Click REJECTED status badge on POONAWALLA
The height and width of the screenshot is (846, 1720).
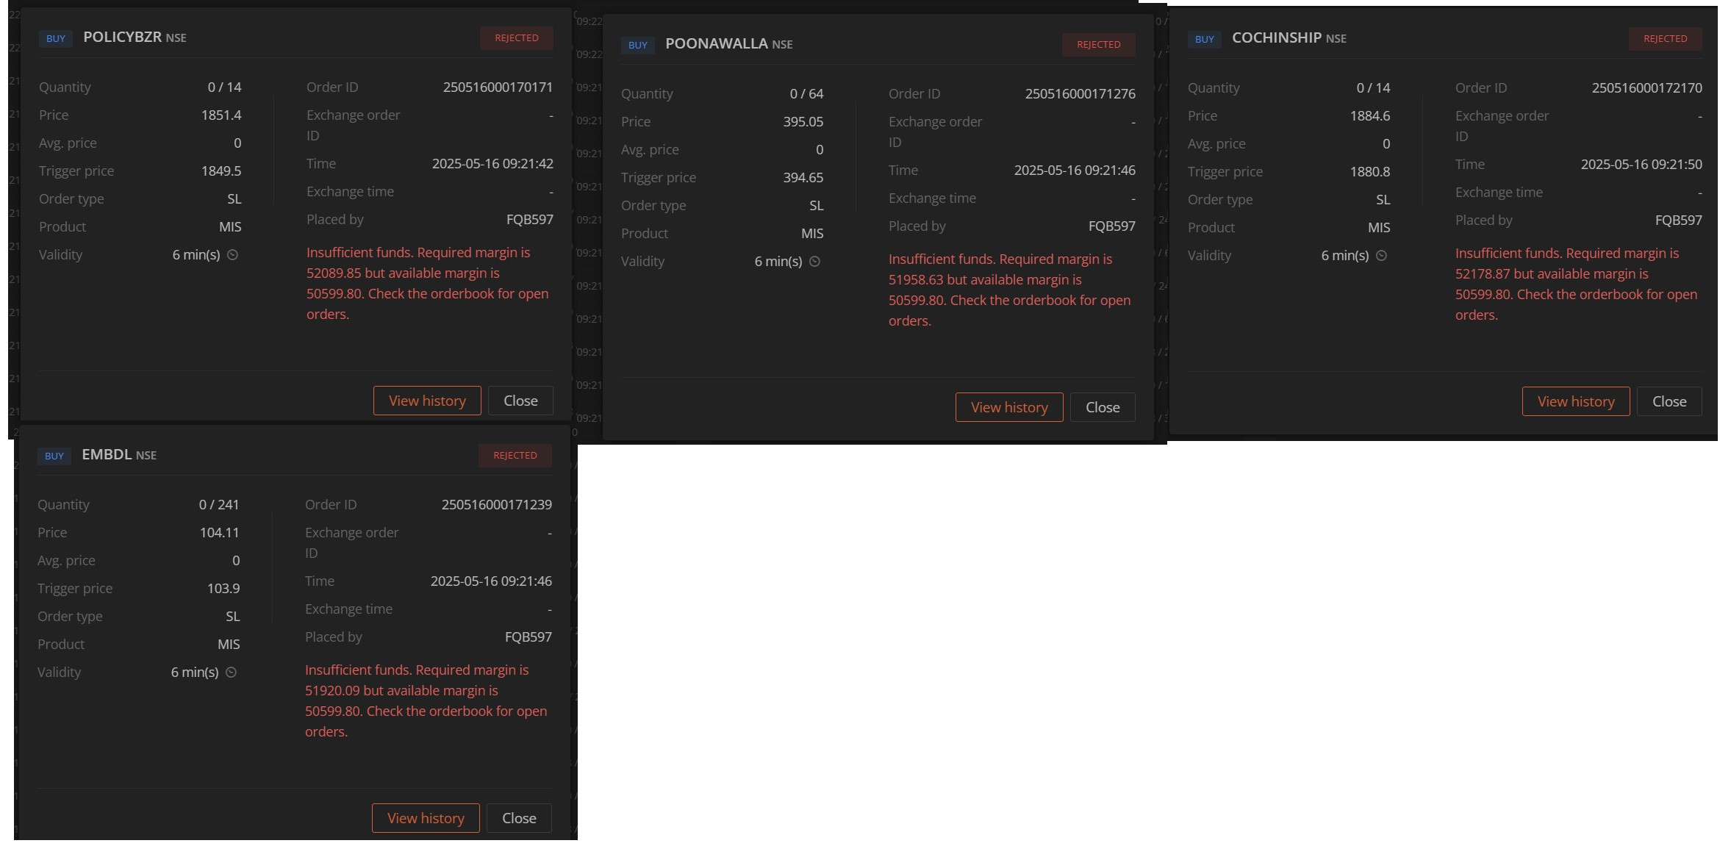click(x=1099, y=45)
